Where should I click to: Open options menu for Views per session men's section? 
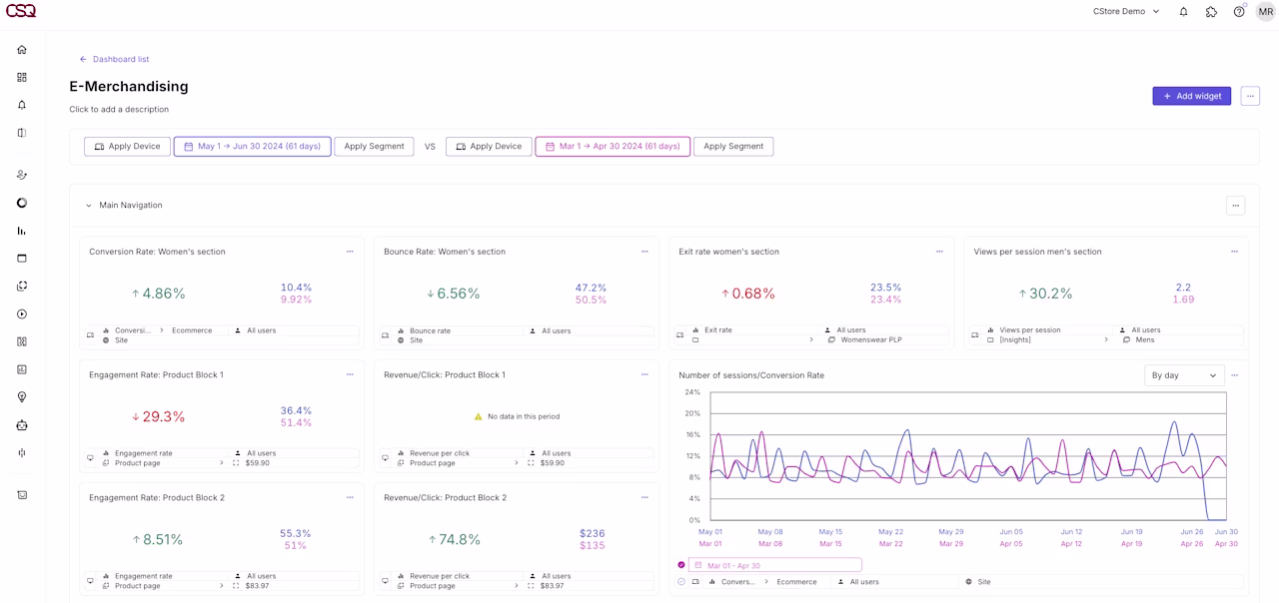[1234, 252]
